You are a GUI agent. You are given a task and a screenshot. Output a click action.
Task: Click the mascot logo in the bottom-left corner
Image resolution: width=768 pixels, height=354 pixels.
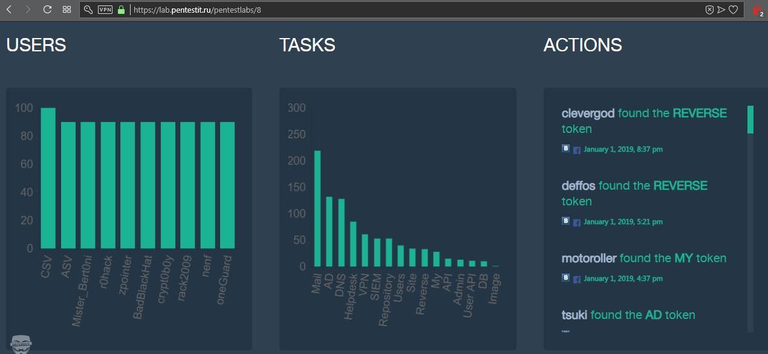(x=21, y=344)
